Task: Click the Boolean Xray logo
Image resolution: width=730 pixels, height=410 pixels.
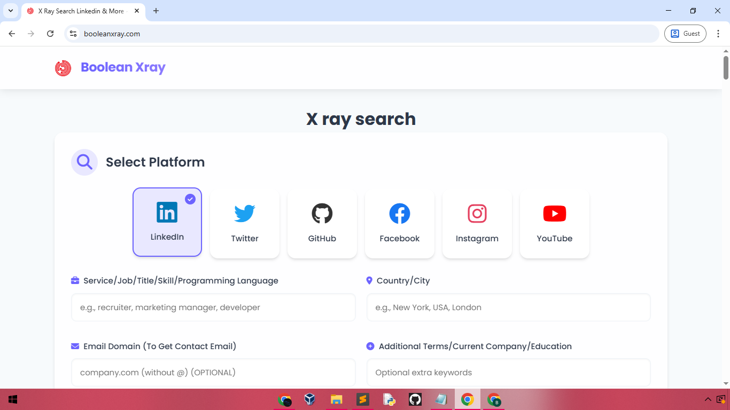Action: [63, 68]
